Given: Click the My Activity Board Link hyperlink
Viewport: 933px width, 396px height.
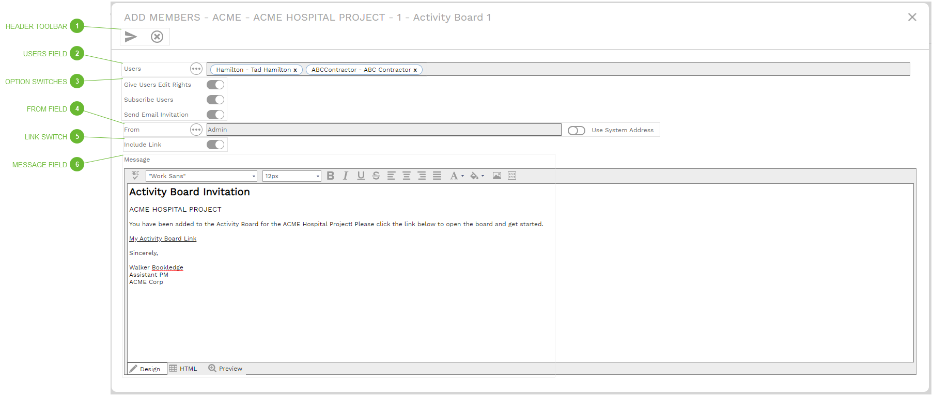Looking at the screenshot, I should click(x=163, y=239).
